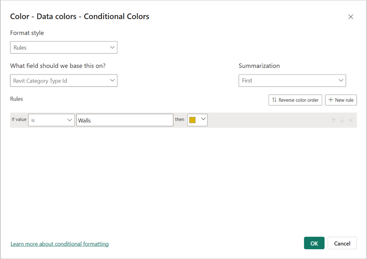
Task: Select the yellow rule color swatch
Action: pos(192,120)
